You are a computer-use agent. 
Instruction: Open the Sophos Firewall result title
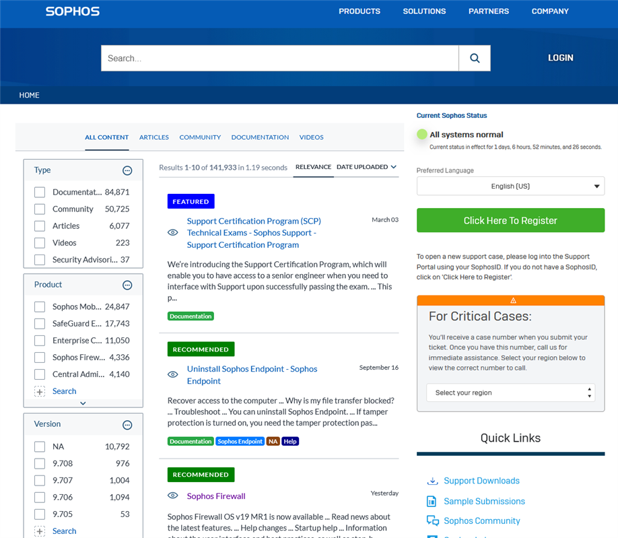tap(216, 496)
